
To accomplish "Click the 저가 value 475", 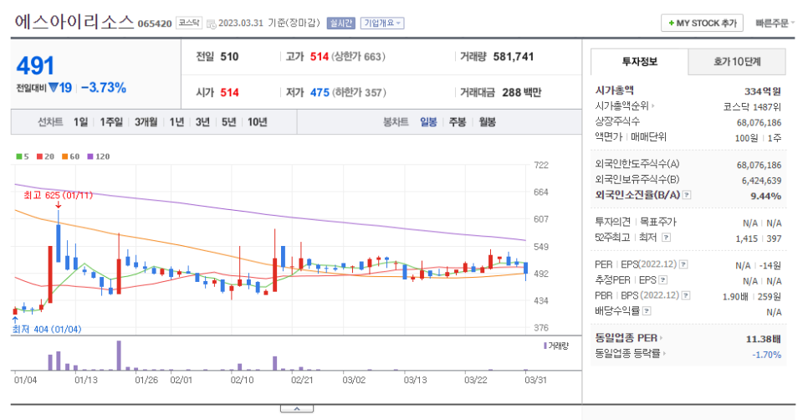I will click(320, 93).
